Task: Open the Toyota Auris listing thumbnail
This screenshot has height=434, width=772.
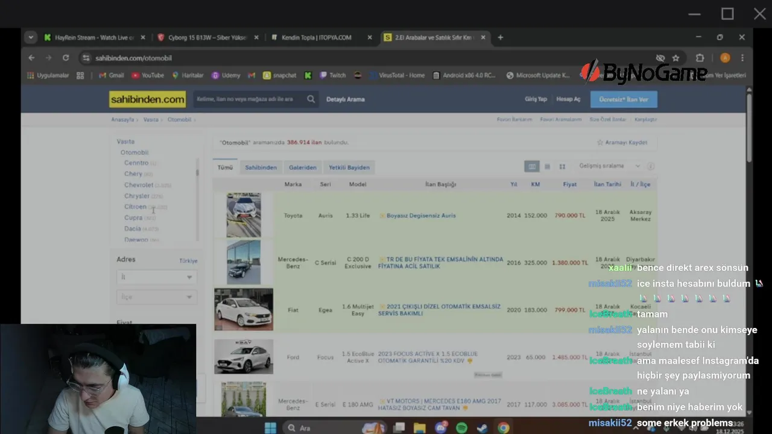Action: pos(244,215)
